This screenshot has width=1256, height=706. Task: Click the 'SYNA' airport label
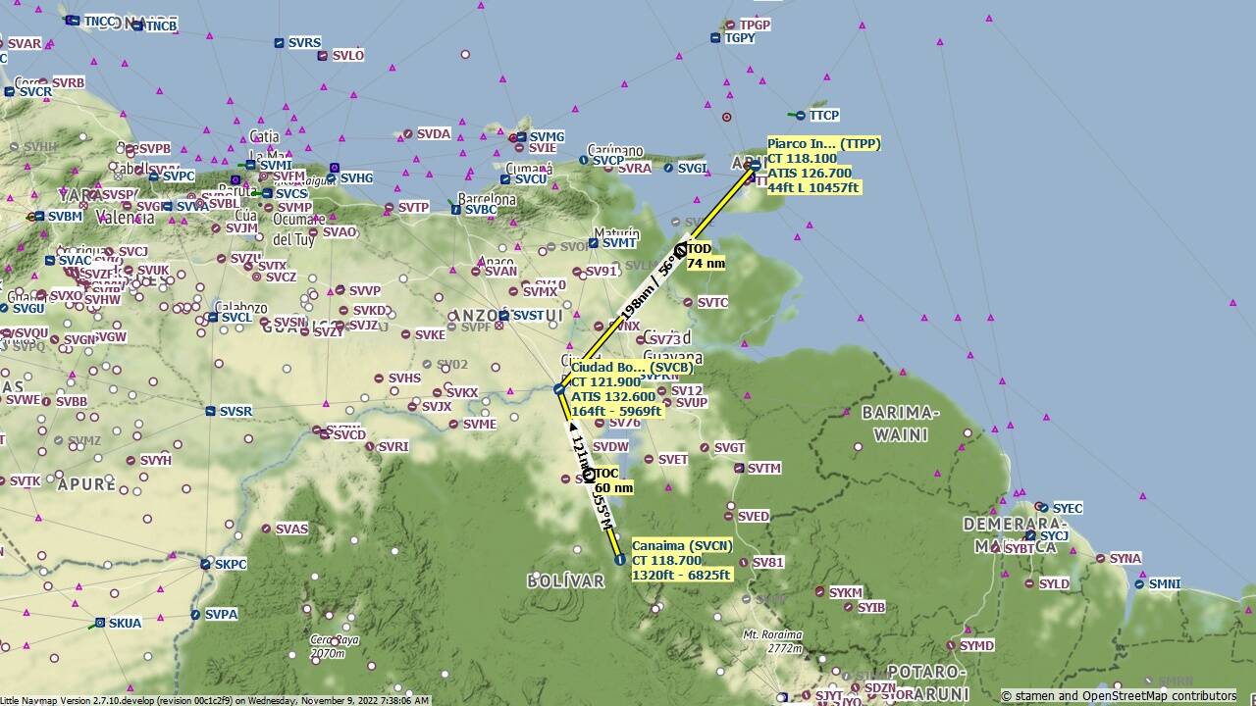pos(1125,558)
